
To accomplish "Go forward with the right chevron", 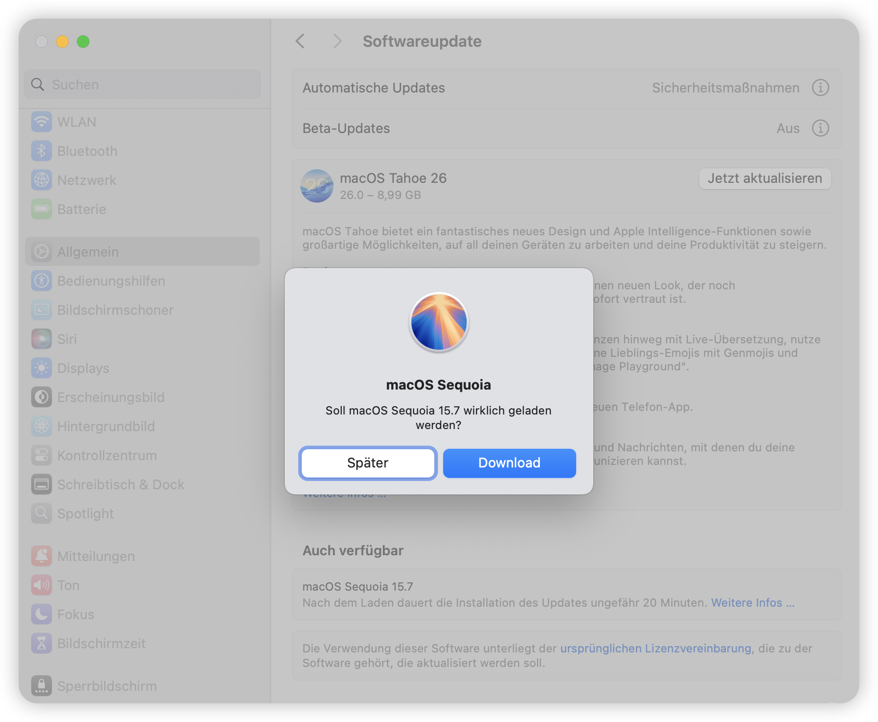I will (x=337, y=41).
